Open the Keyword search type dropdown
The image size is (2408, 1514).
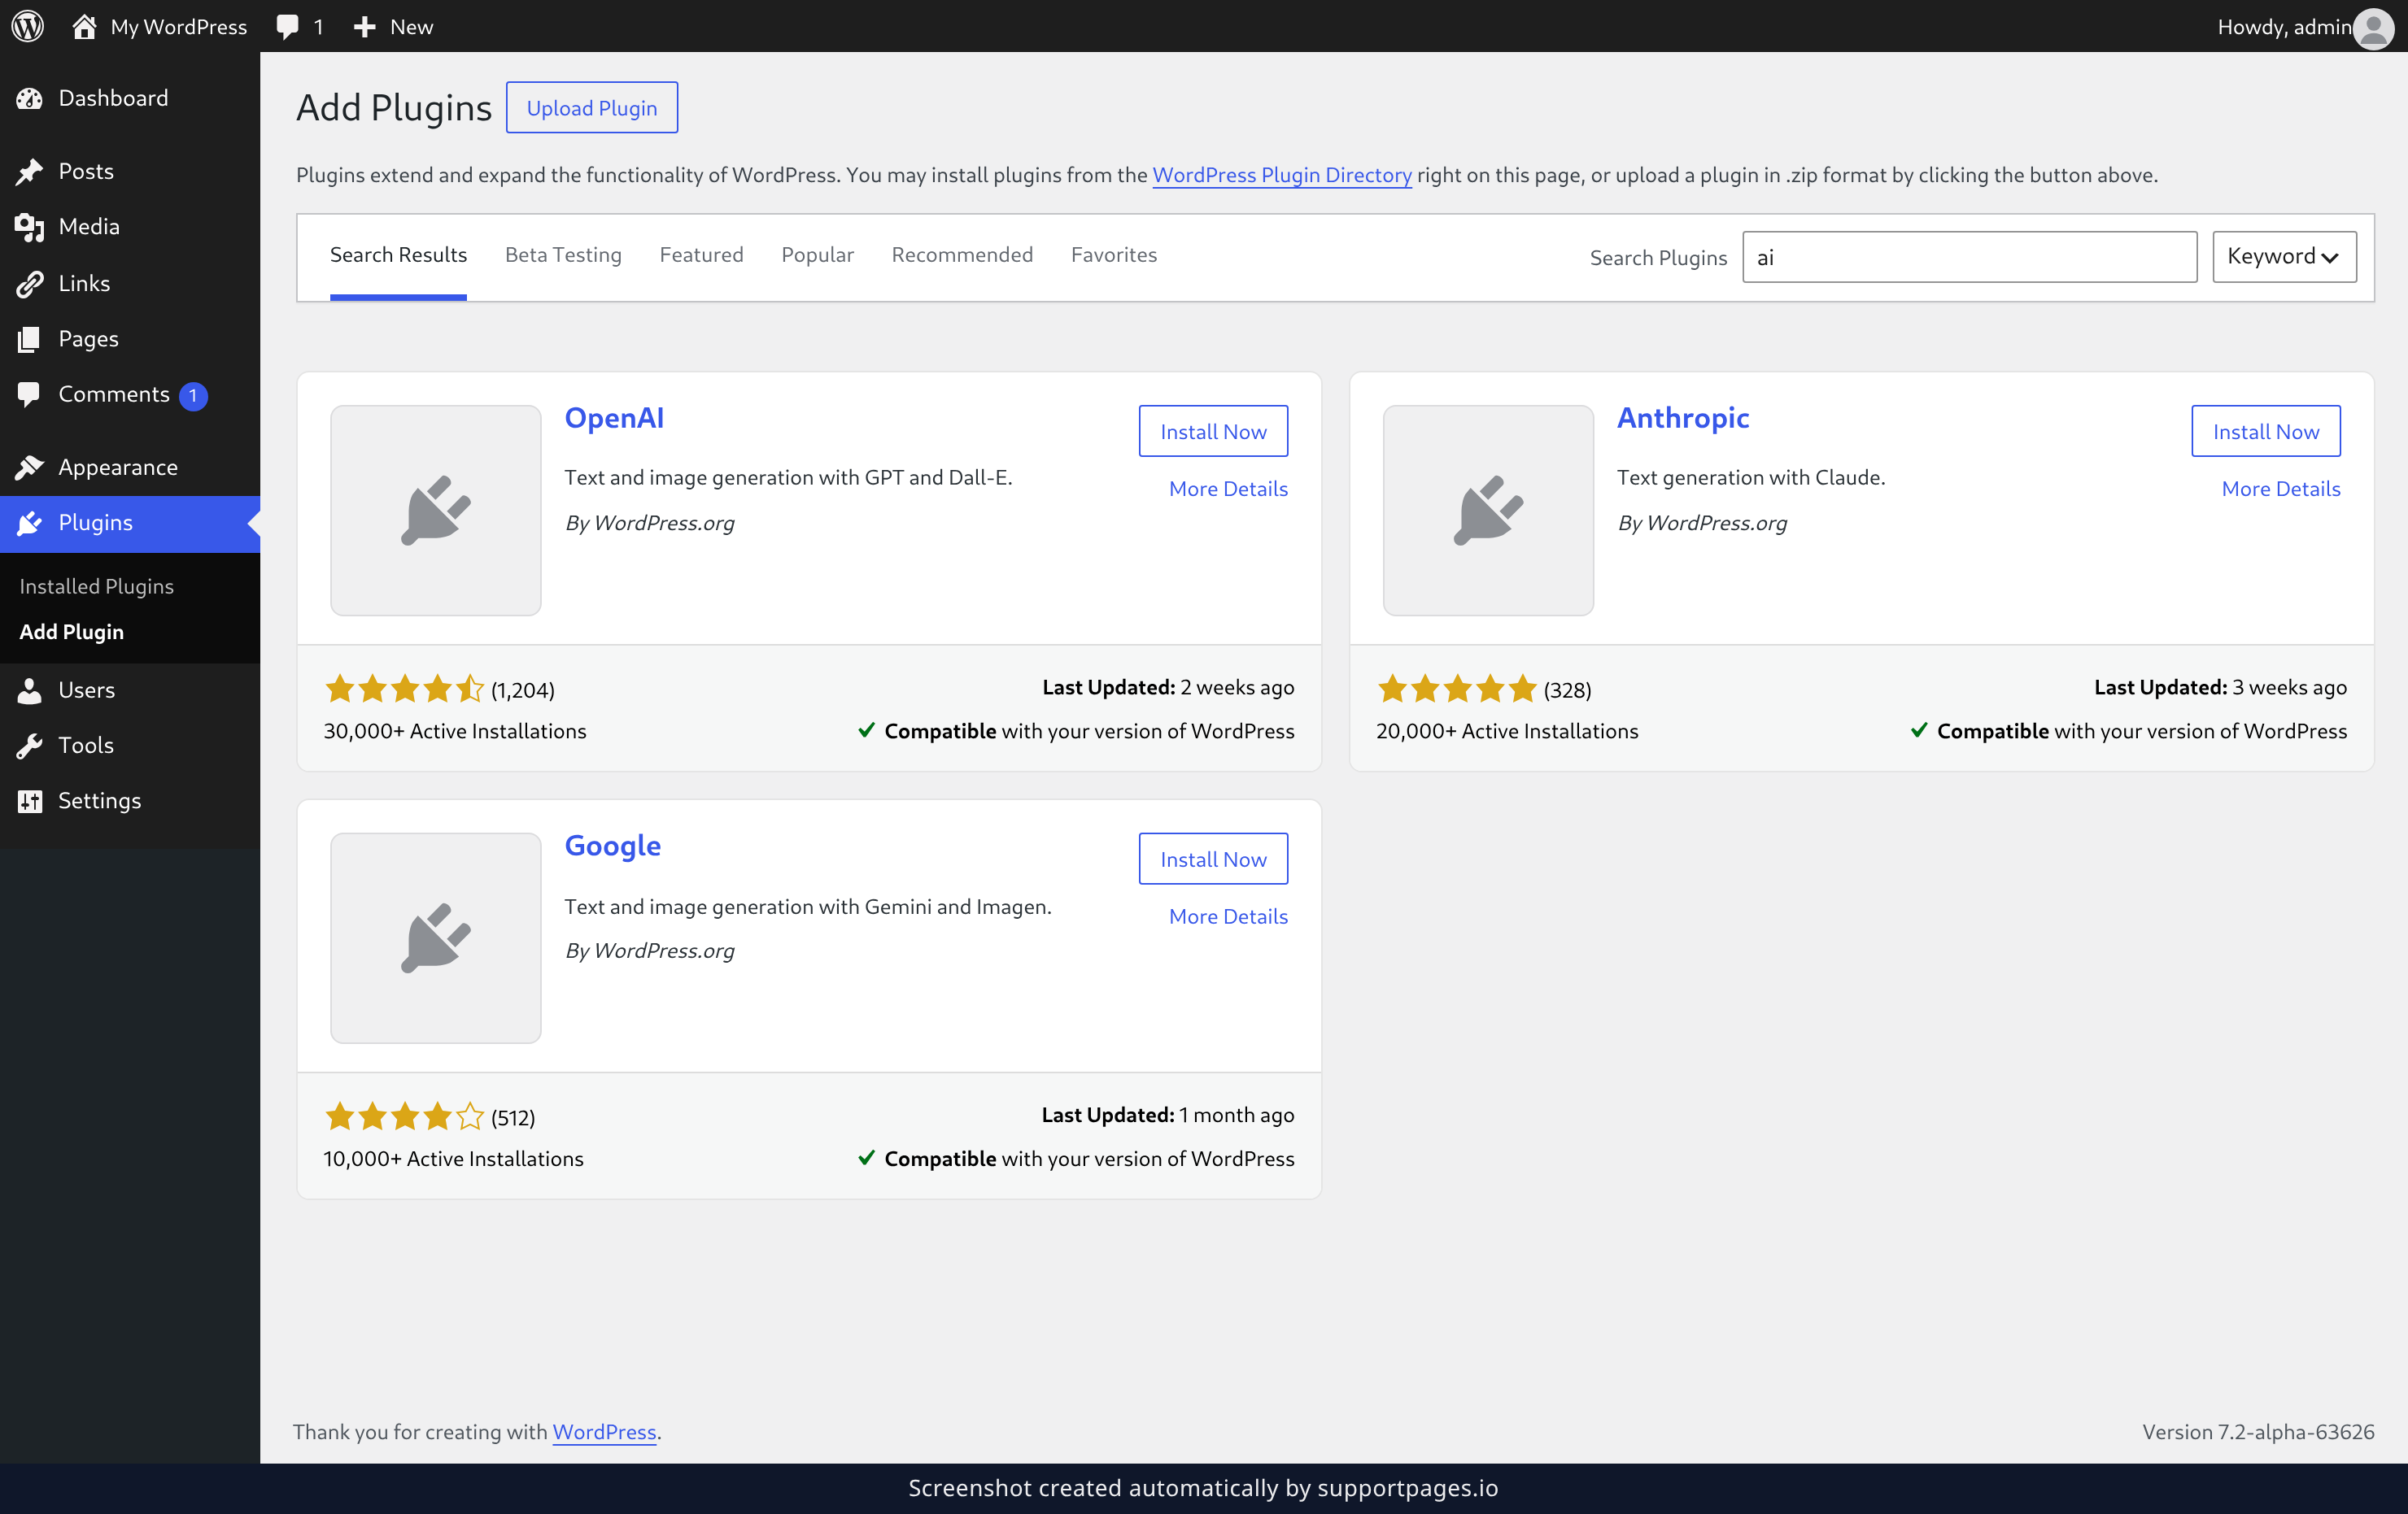pyautogui.click(x=2284, y=257)
